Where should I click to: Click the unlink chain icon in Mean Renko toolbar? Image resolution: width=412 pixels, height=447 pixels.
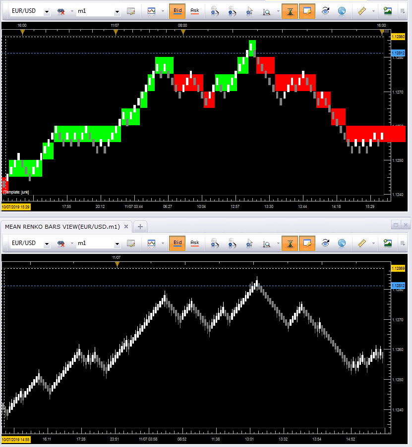[61, 244]
